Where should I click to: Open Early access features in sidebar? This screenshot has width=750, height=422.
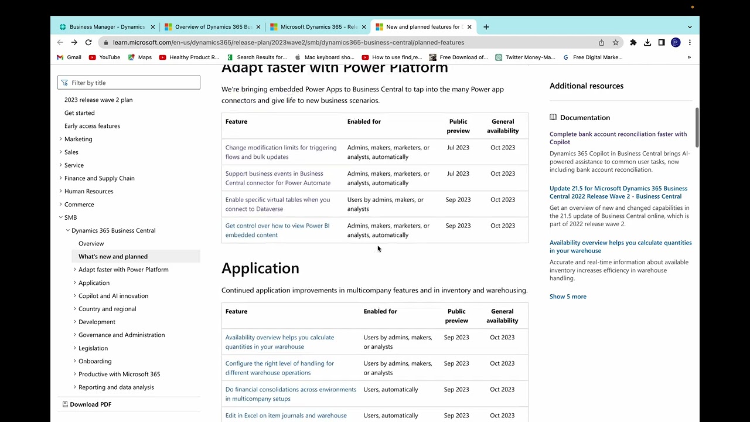[92, 126]
